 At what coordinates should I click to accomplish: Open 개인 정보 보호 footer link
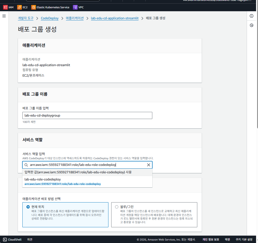(x=211, y=239)
